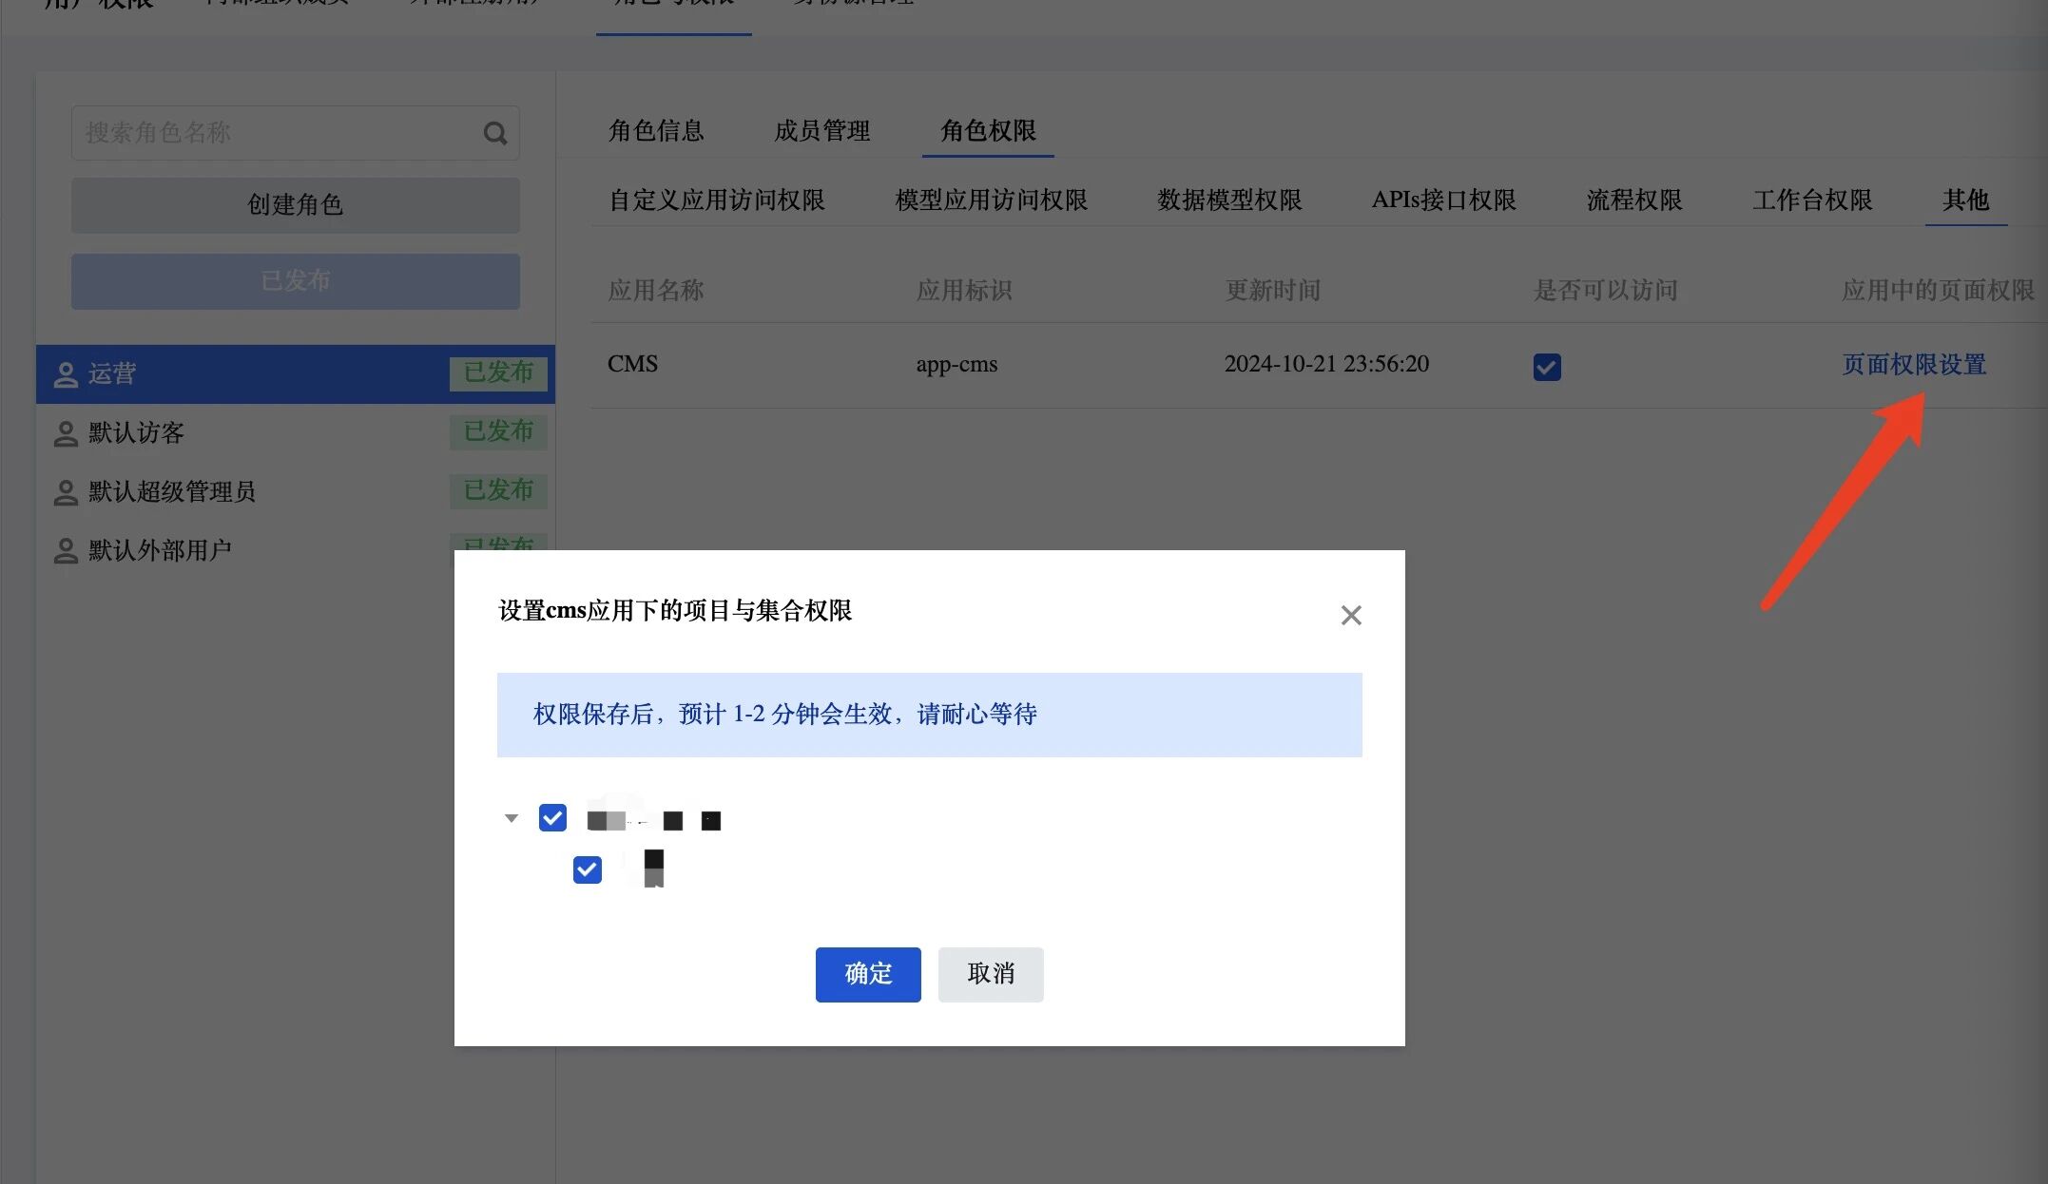The height and width of the screenshot is (1184, 2048).
Task: Click the user icon beside 默认访客
Action: point(66,433)
